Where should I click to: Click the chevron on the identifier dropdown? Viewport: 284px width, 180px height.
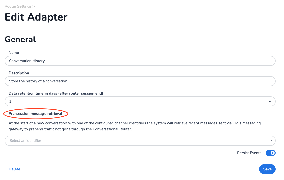pos(270,141)
